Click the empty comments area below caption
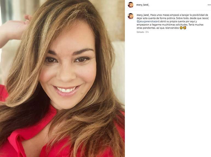Viewport: 211px width, 157px height. [168, 94]
